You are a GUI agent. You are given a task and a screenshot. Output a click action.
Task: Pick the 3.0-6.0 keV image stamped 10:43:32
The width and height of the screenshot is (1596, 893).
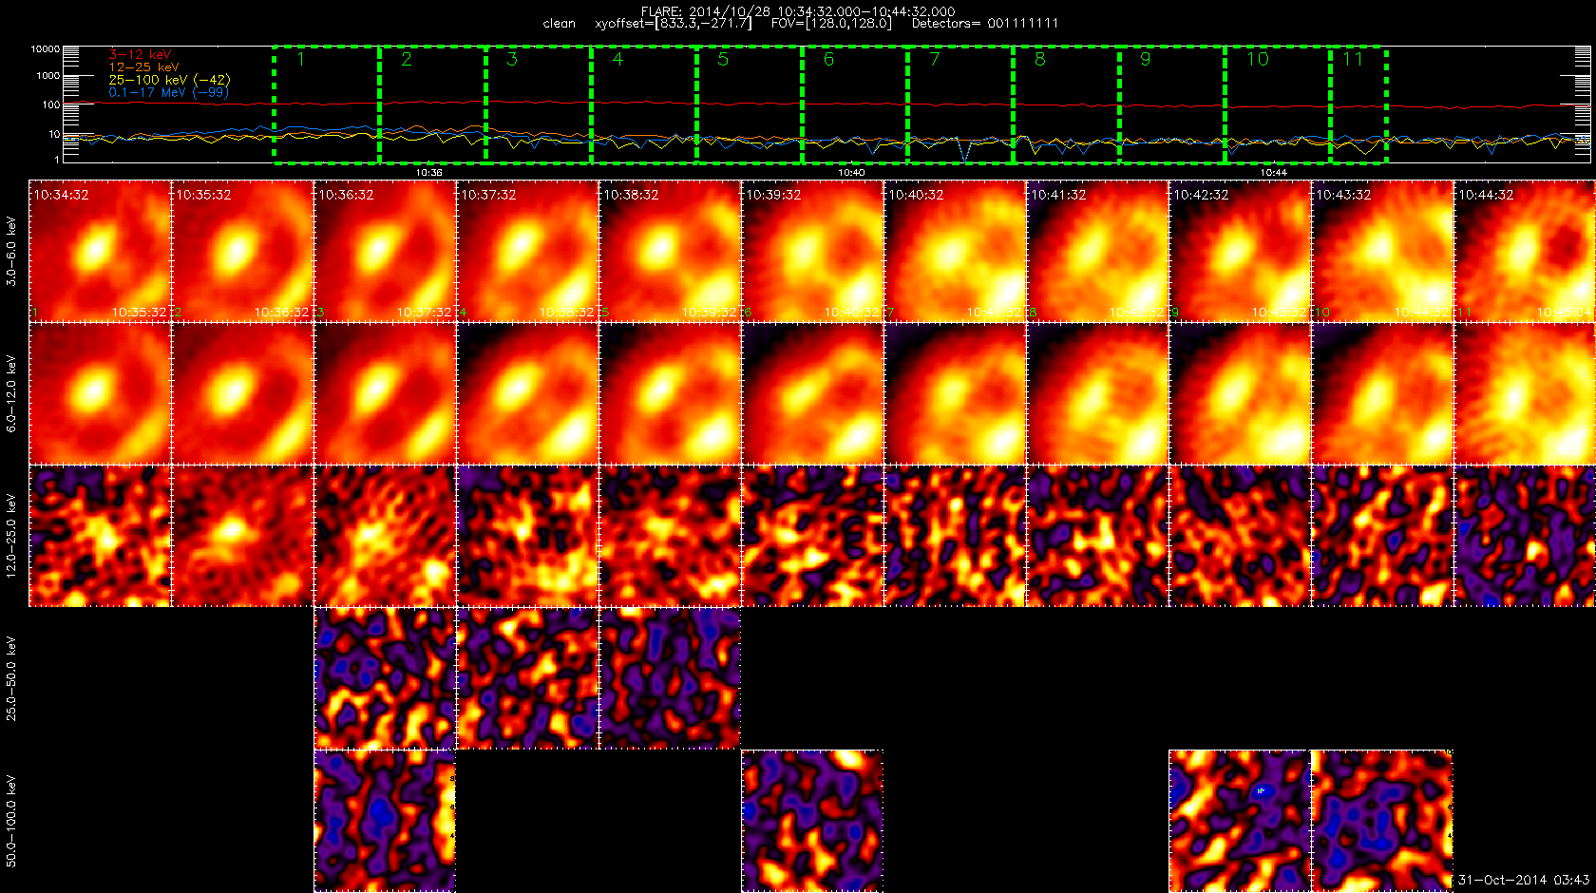click(x=1382, y=251)
